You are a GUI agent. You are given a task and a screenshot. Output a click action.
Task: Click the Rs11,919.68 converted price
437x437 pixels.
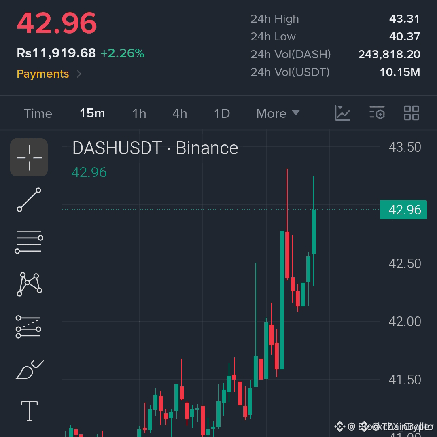[x=56, y=53]
